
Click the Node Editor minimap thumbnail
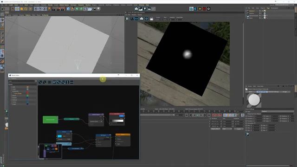(51, 151)
